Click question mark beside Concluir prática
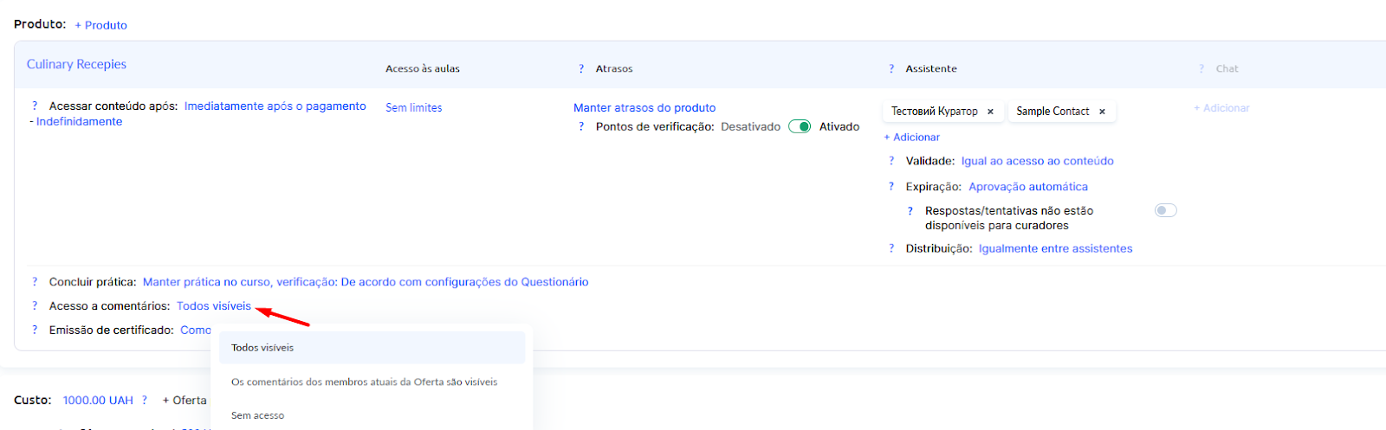This screenshot has height=430, width=1386. click(35, 282)
